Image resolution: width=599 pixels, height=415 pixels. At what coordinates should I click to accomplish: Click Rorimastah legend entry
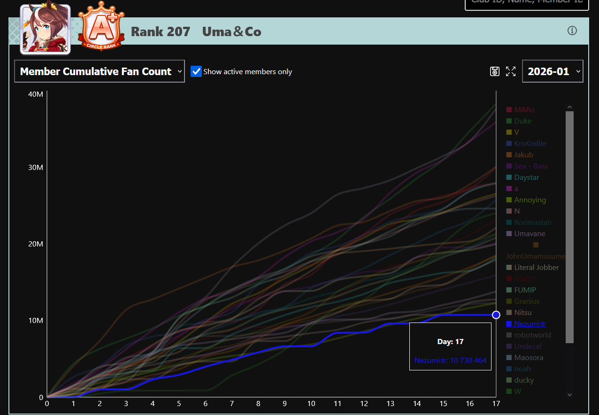[529, 223]
